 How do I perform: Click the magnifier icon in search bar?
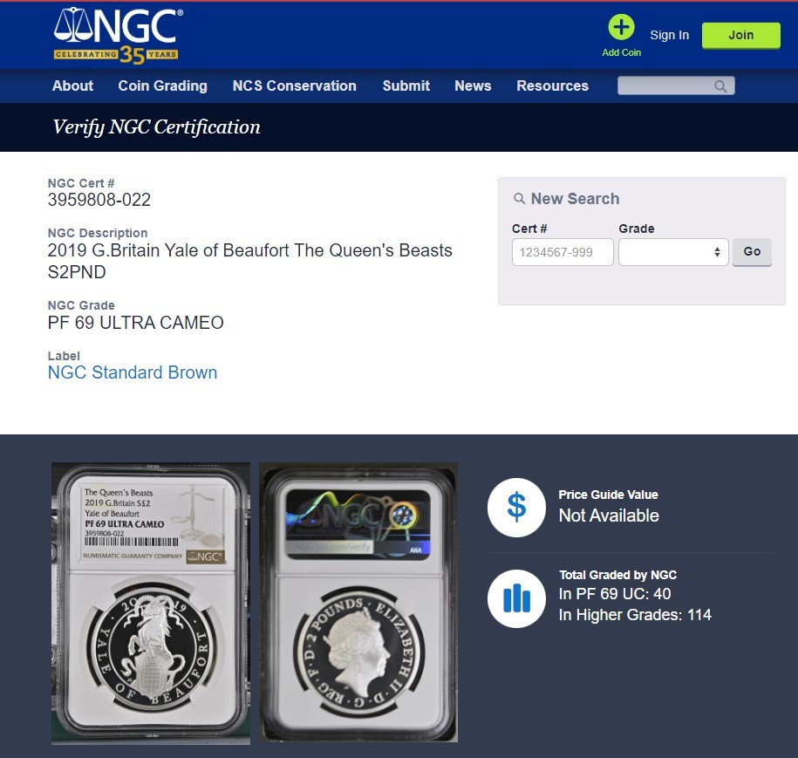[720, 86]
